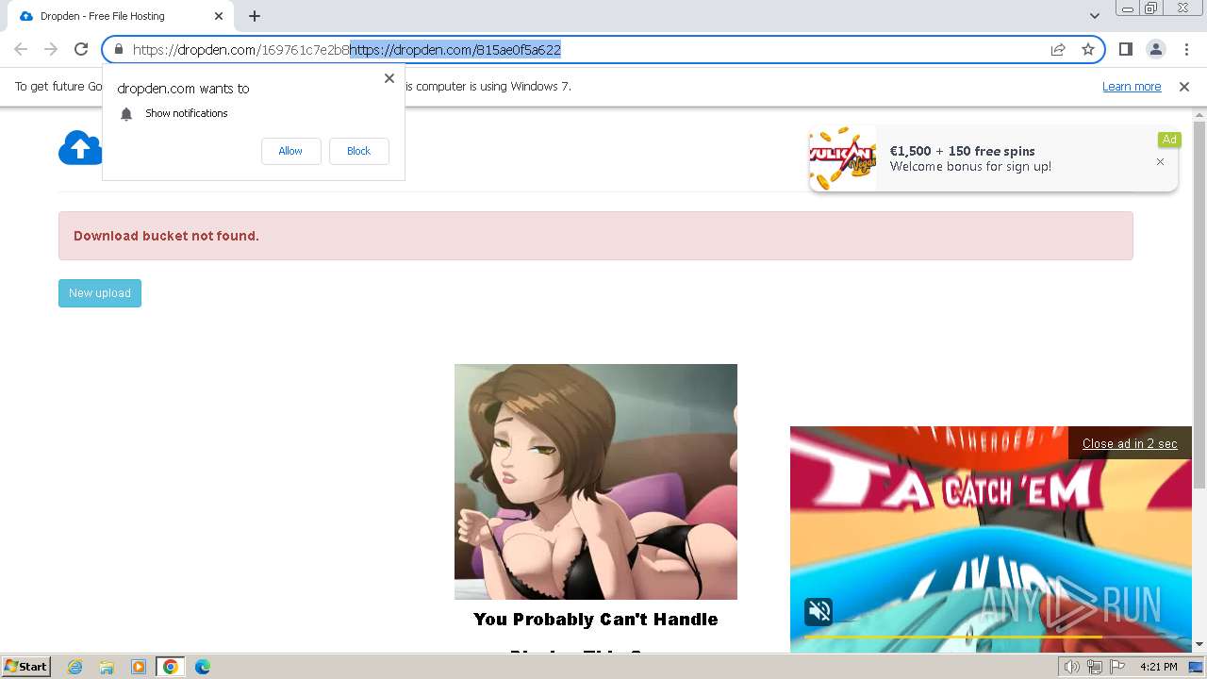Click the €1,500 + 150 free spins text
This screenshot has width=1207, height=679.
tap(962, 151)
